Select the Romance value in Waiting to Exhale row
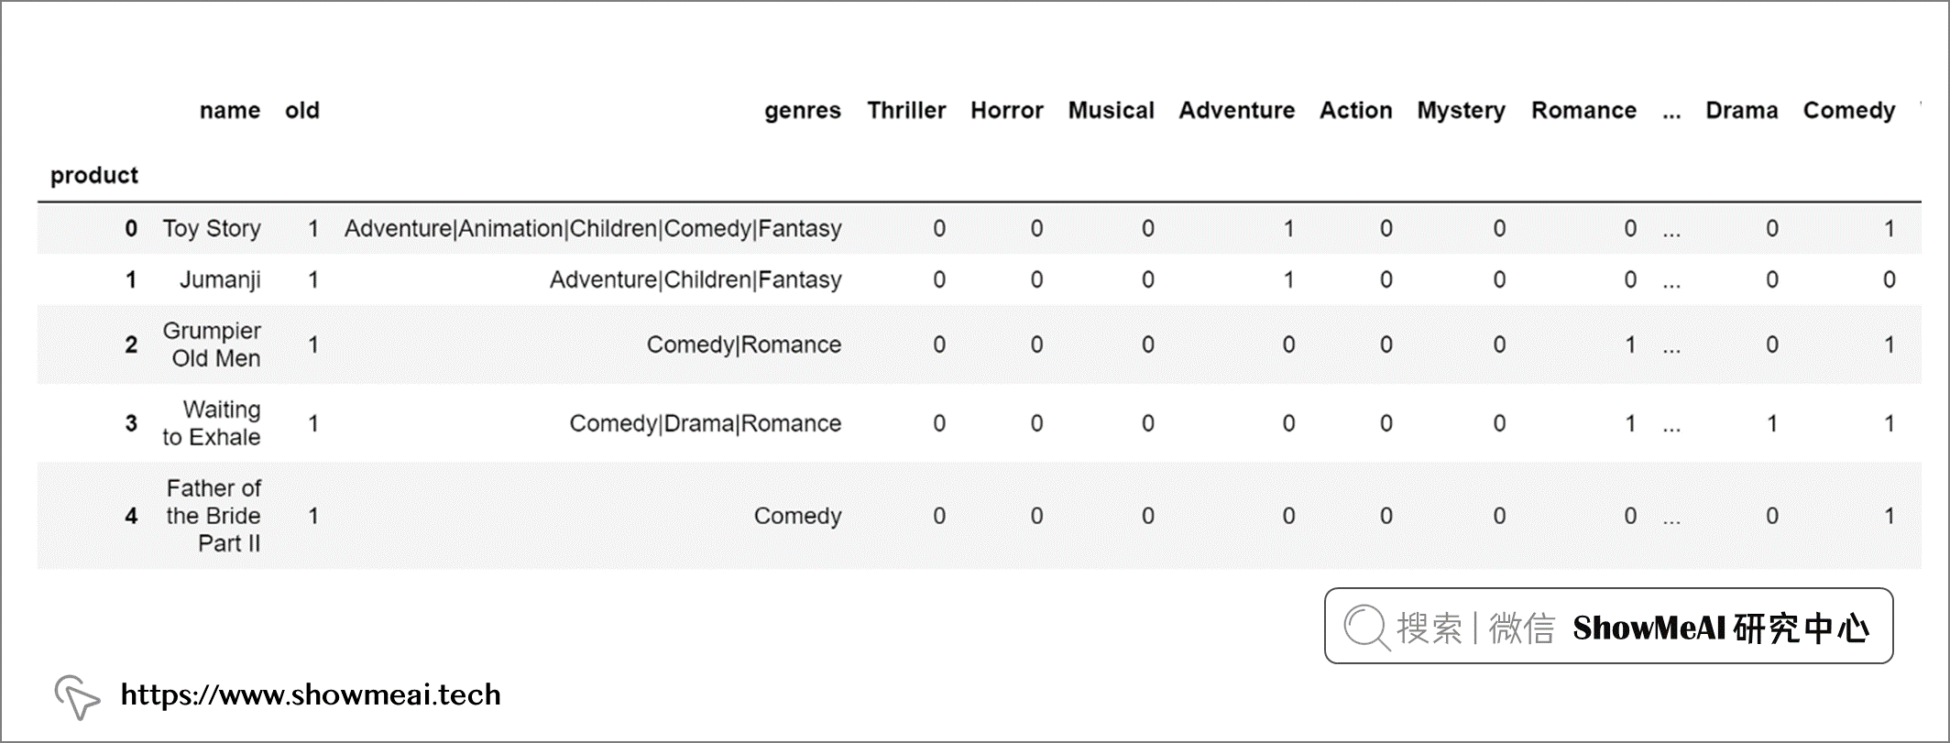 pos(1630,423)
